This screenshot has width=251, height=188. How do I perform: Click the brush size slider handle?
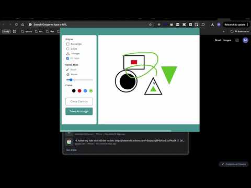(x=71, y=80)
